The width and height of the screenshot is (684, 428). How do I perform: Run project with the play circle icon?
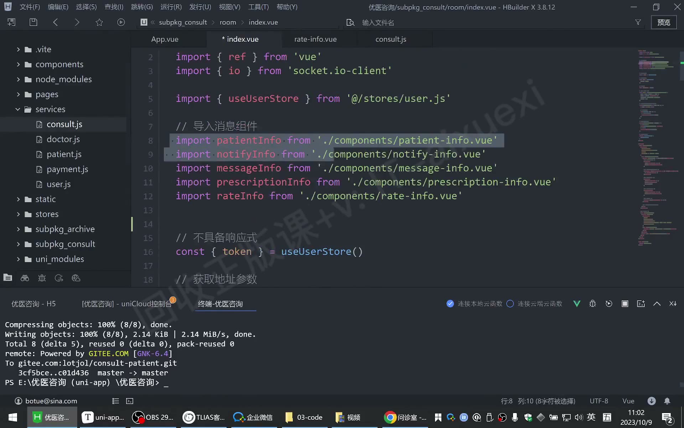pos(121,22)
